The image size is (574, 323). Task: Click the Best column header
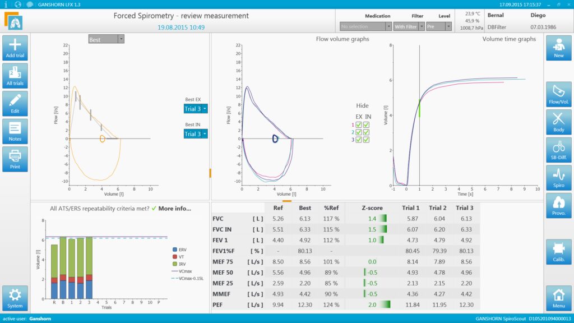[305, 207]
